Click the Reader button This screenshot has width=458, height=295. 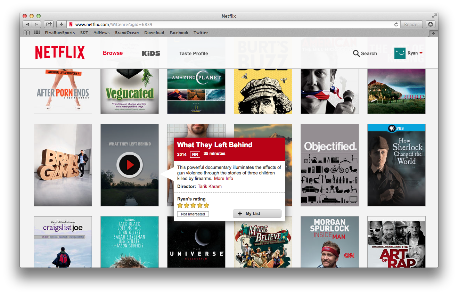click(411, 24)
